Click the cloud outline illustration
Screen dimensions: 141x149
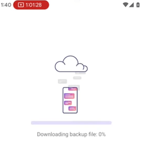tap(71, 64)
